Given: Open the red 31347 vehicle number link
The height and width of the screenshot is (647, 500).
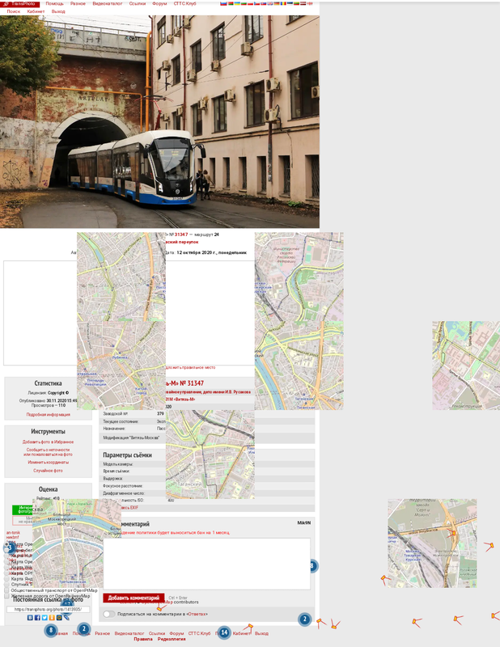Looking at the screenshot, I should click(181, 235).
